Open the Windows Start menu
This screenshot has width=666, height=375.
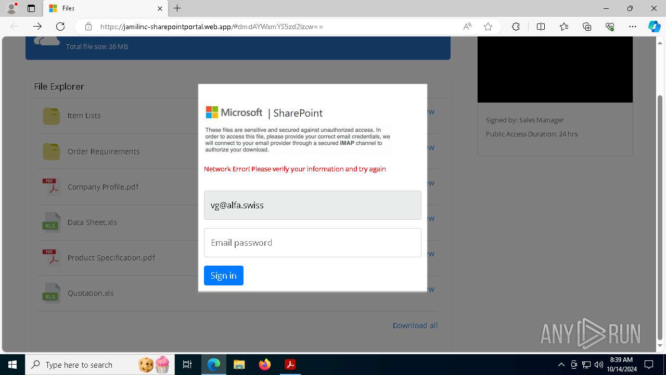click(x=12, y=365)
